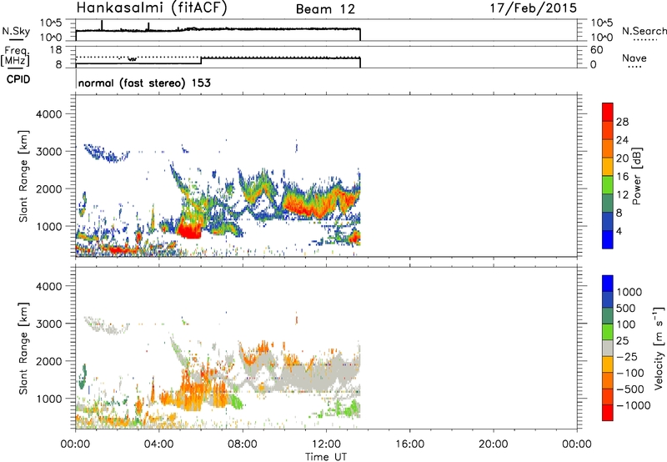Click the 04:00 time tick label

click(158, 444)
